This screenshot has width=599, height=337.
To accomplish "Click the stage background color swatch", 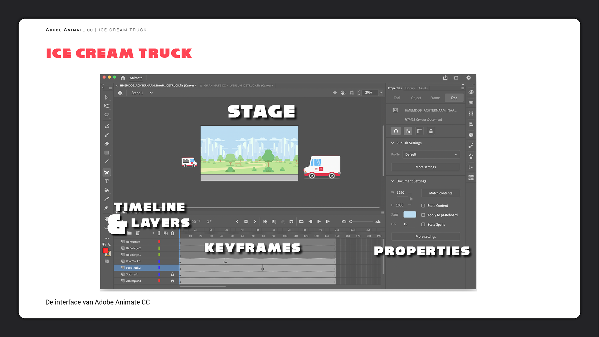I will pyautogui.click(x=410, y=215).
